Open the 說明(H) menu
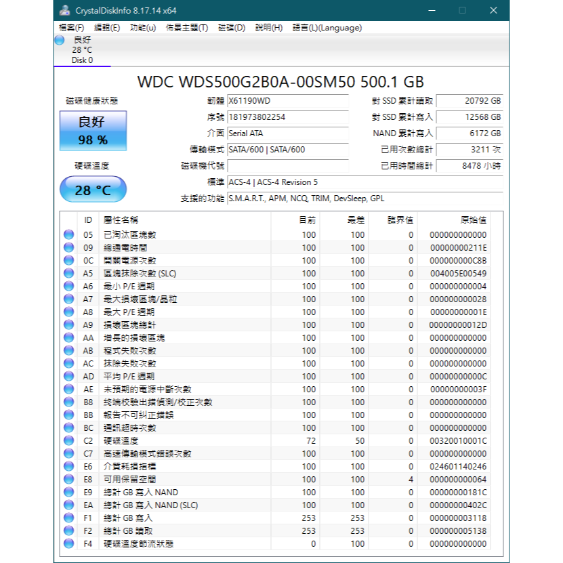This screenshot has width=563, height=563. (268, 28)
